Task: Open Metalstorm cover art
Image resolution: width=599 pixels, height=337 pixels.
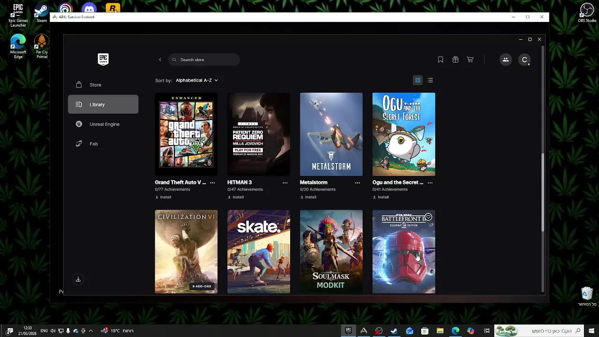Action: (x=331, y=134)
